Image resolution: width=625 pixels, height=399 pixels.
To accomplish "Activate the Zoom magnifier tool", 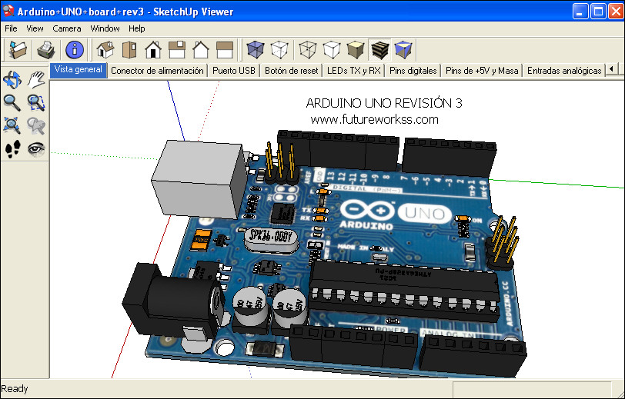I will (x=12, y=103).
